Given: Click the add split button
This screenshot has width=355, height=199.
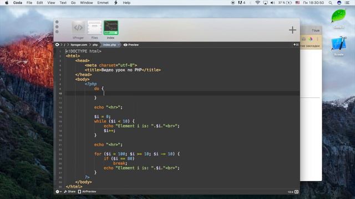Looking at the screenshot, I should tap(296, 45).
